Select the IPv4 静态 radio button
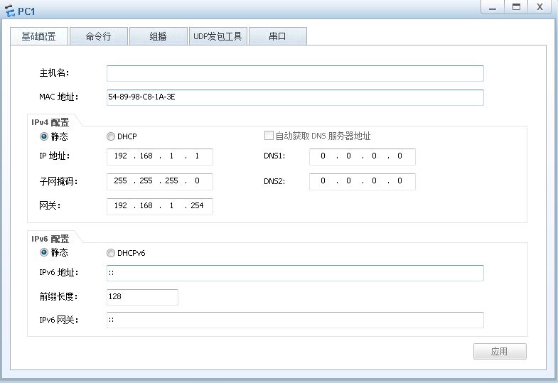The width and height of the screenshot is (558, 383). point(44,136)
